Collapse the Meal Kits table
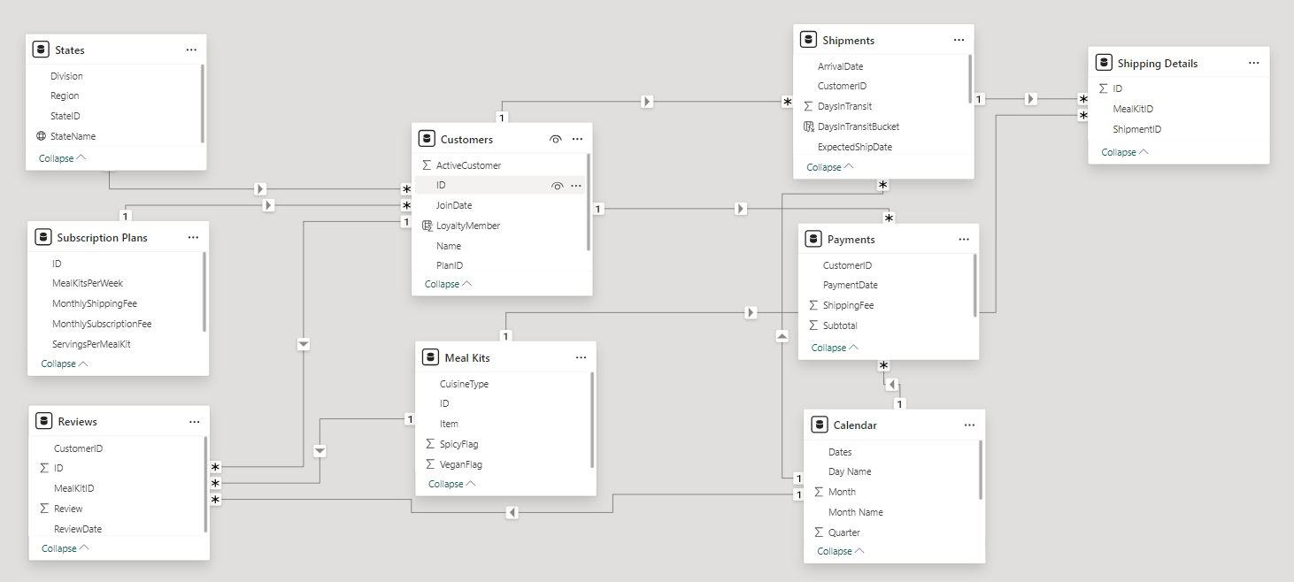This screenshot has height=582, width=1294. tap(451, 484)
